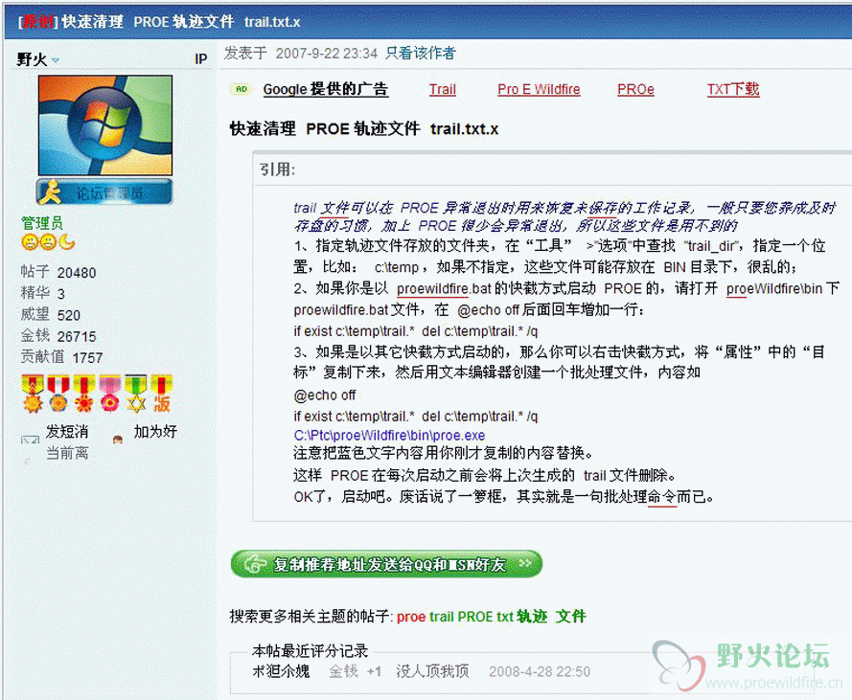Click the 没人顶我顶 rating comment
Image resolution: width=852 pixels, height=700 pixels.
coord(432,672)
